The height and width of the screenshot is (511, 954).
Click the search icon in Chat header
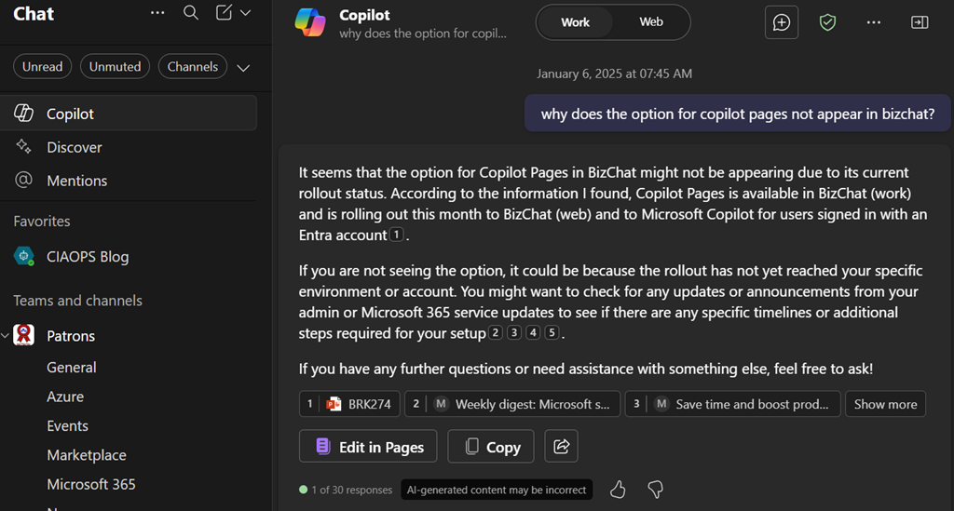(x=191, y=13)
